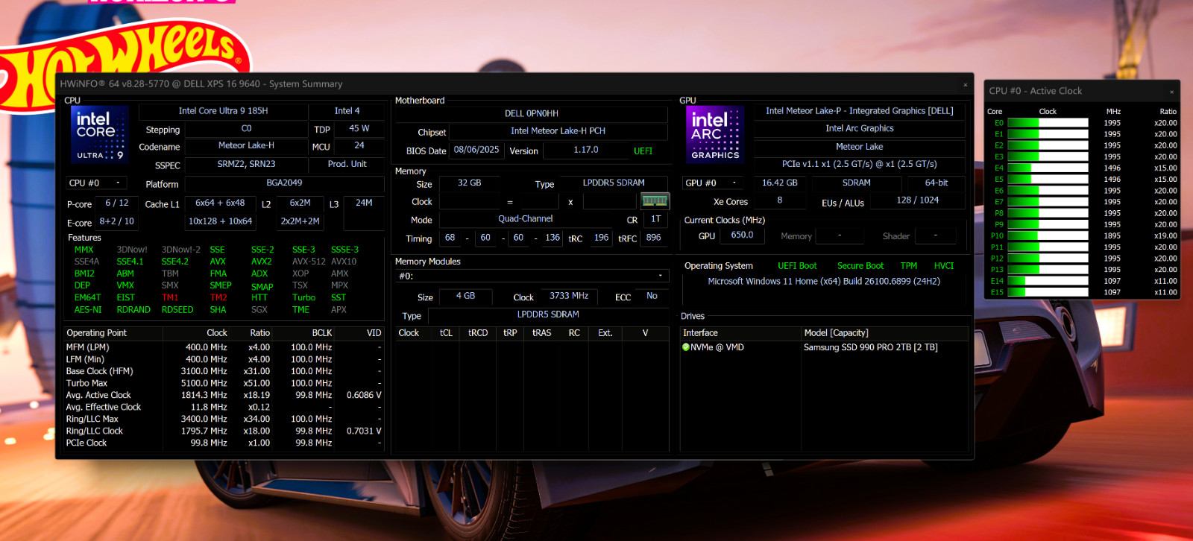Click the Intel Arc Graphics name field
This screenshot has height=541, width=1193.
860,129
